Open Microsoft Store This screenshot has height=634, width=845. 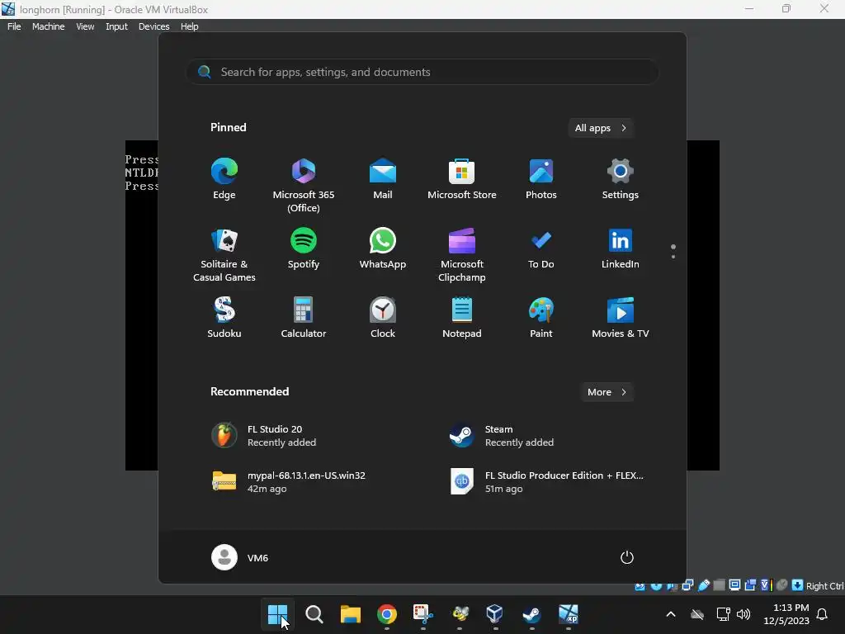462,179
